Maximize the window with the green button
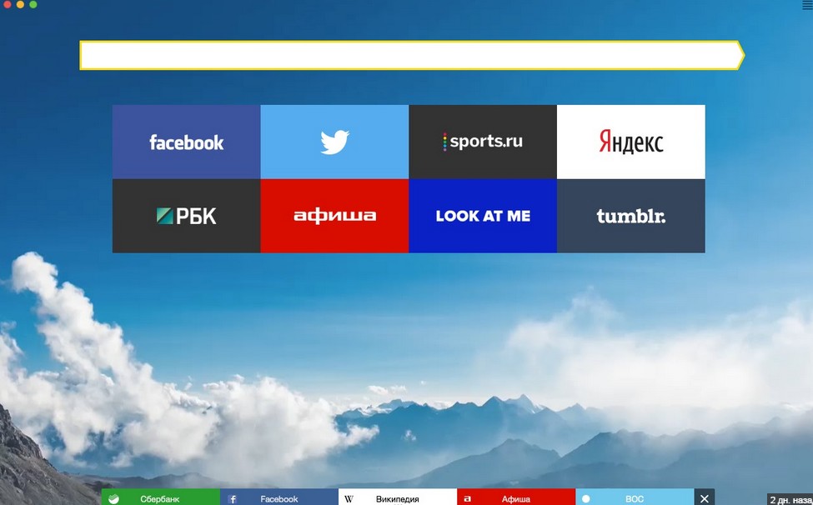Viewport: 813px width, 505px height. coord(33,4)
